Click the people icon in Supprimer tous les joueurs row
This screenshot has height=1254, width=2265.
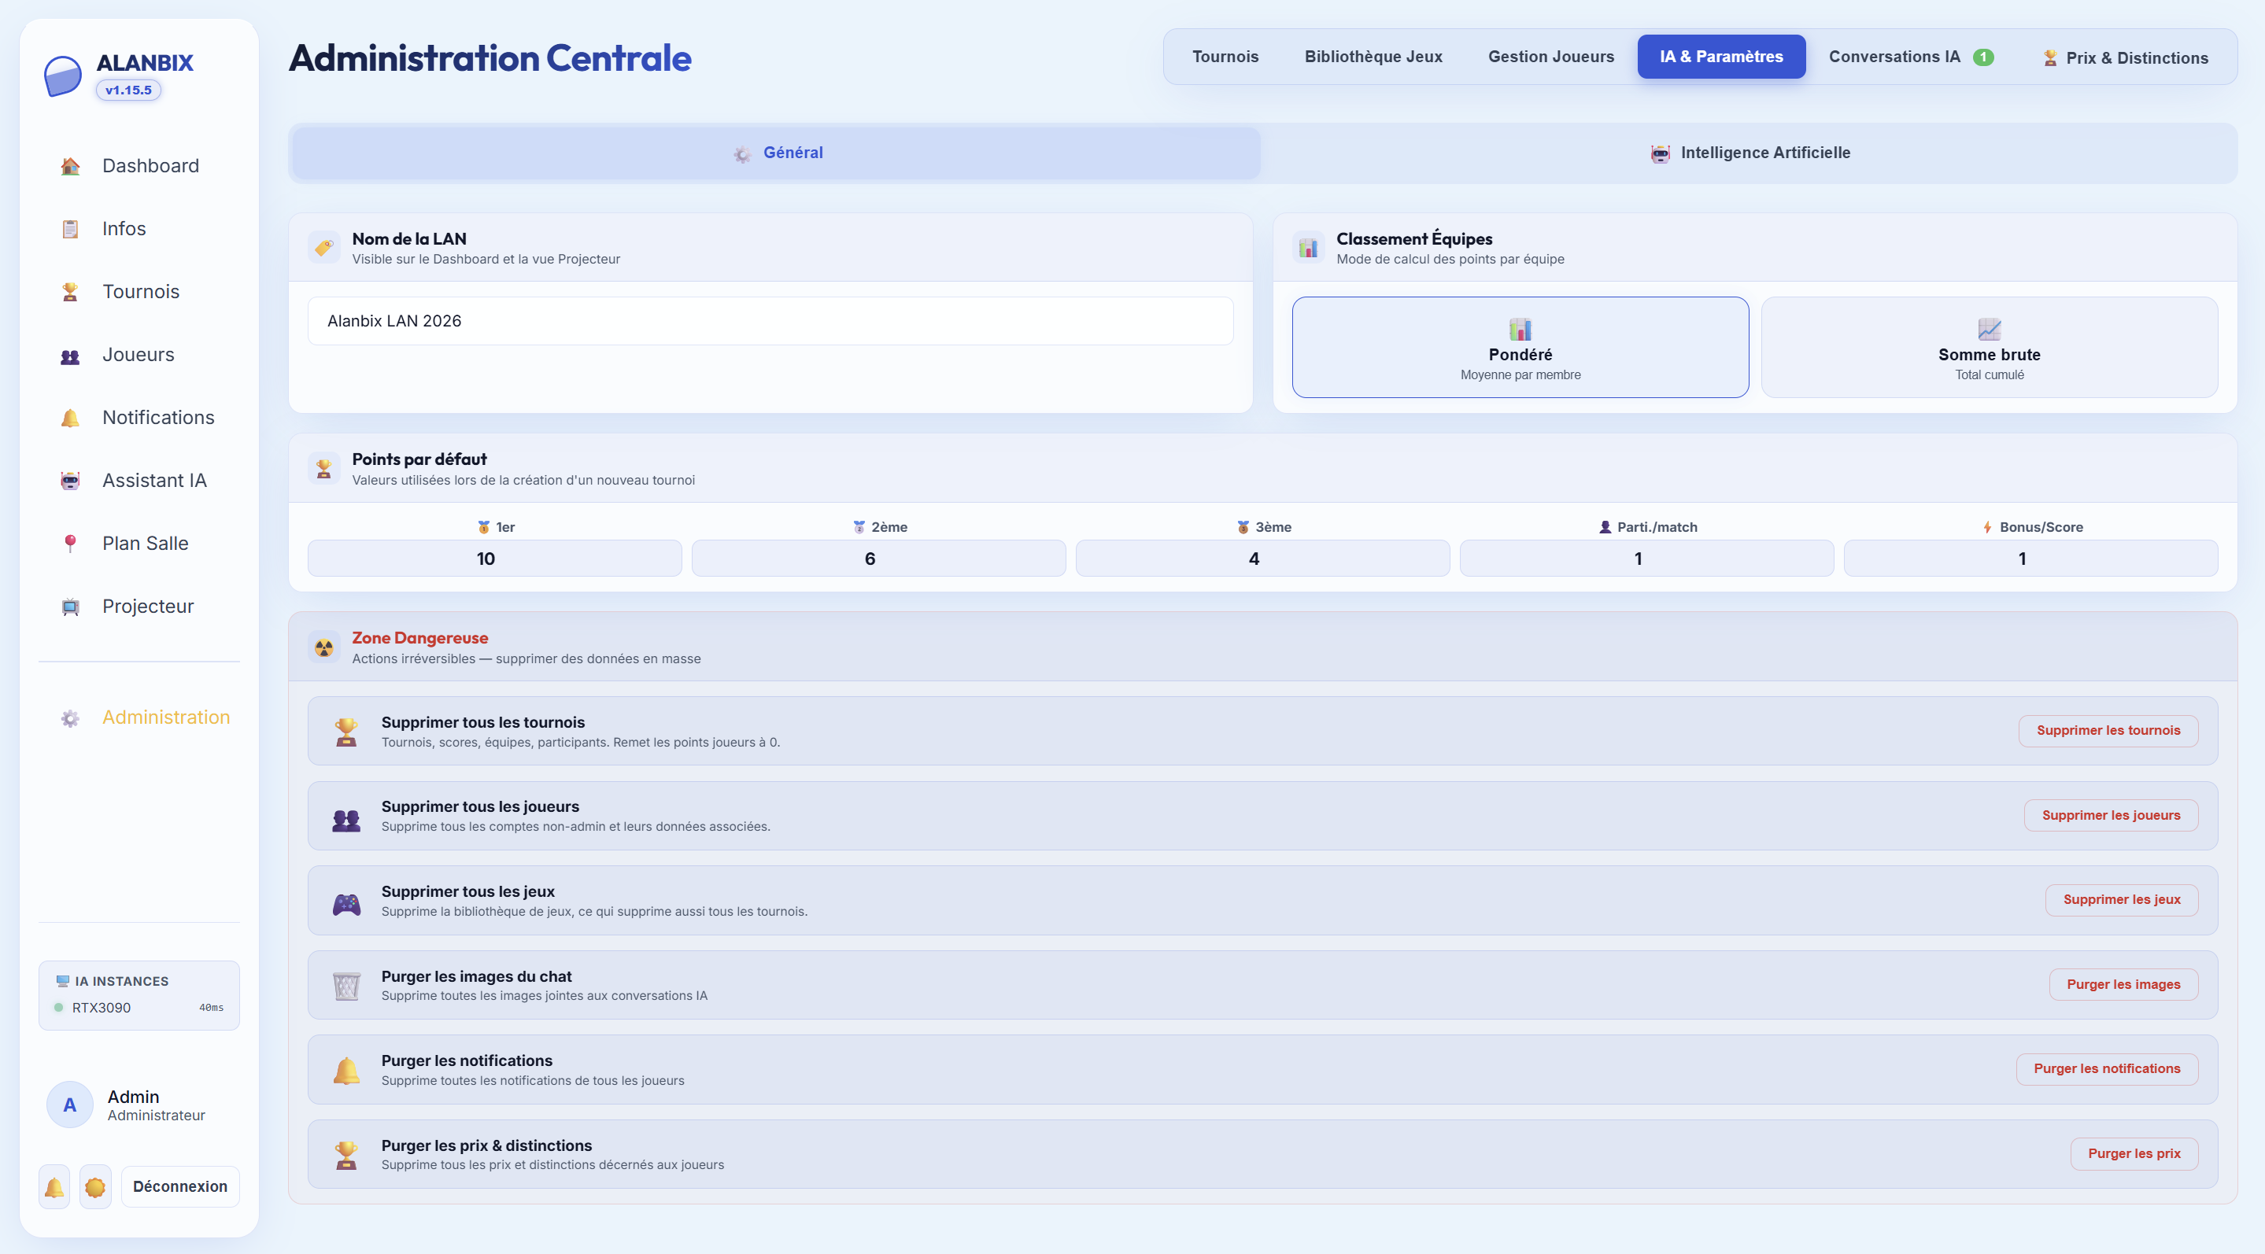click(346, 820)
